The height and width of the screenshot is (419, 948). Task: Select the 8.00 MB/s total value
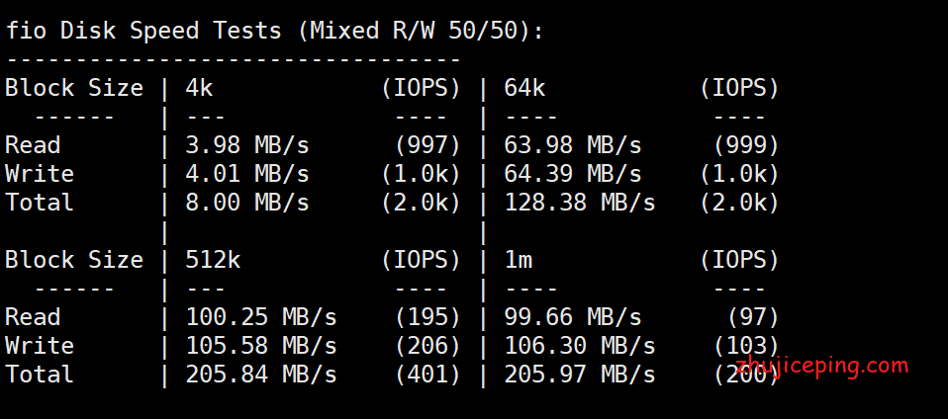(247, 203)
